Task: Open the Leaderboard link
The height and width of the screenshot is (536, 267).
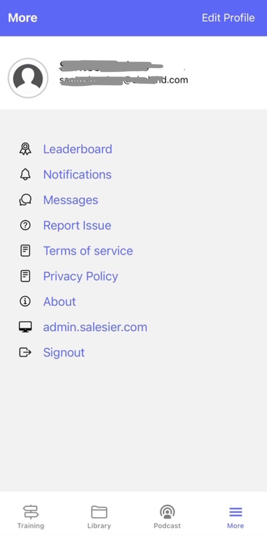Action: click(78, 149)
